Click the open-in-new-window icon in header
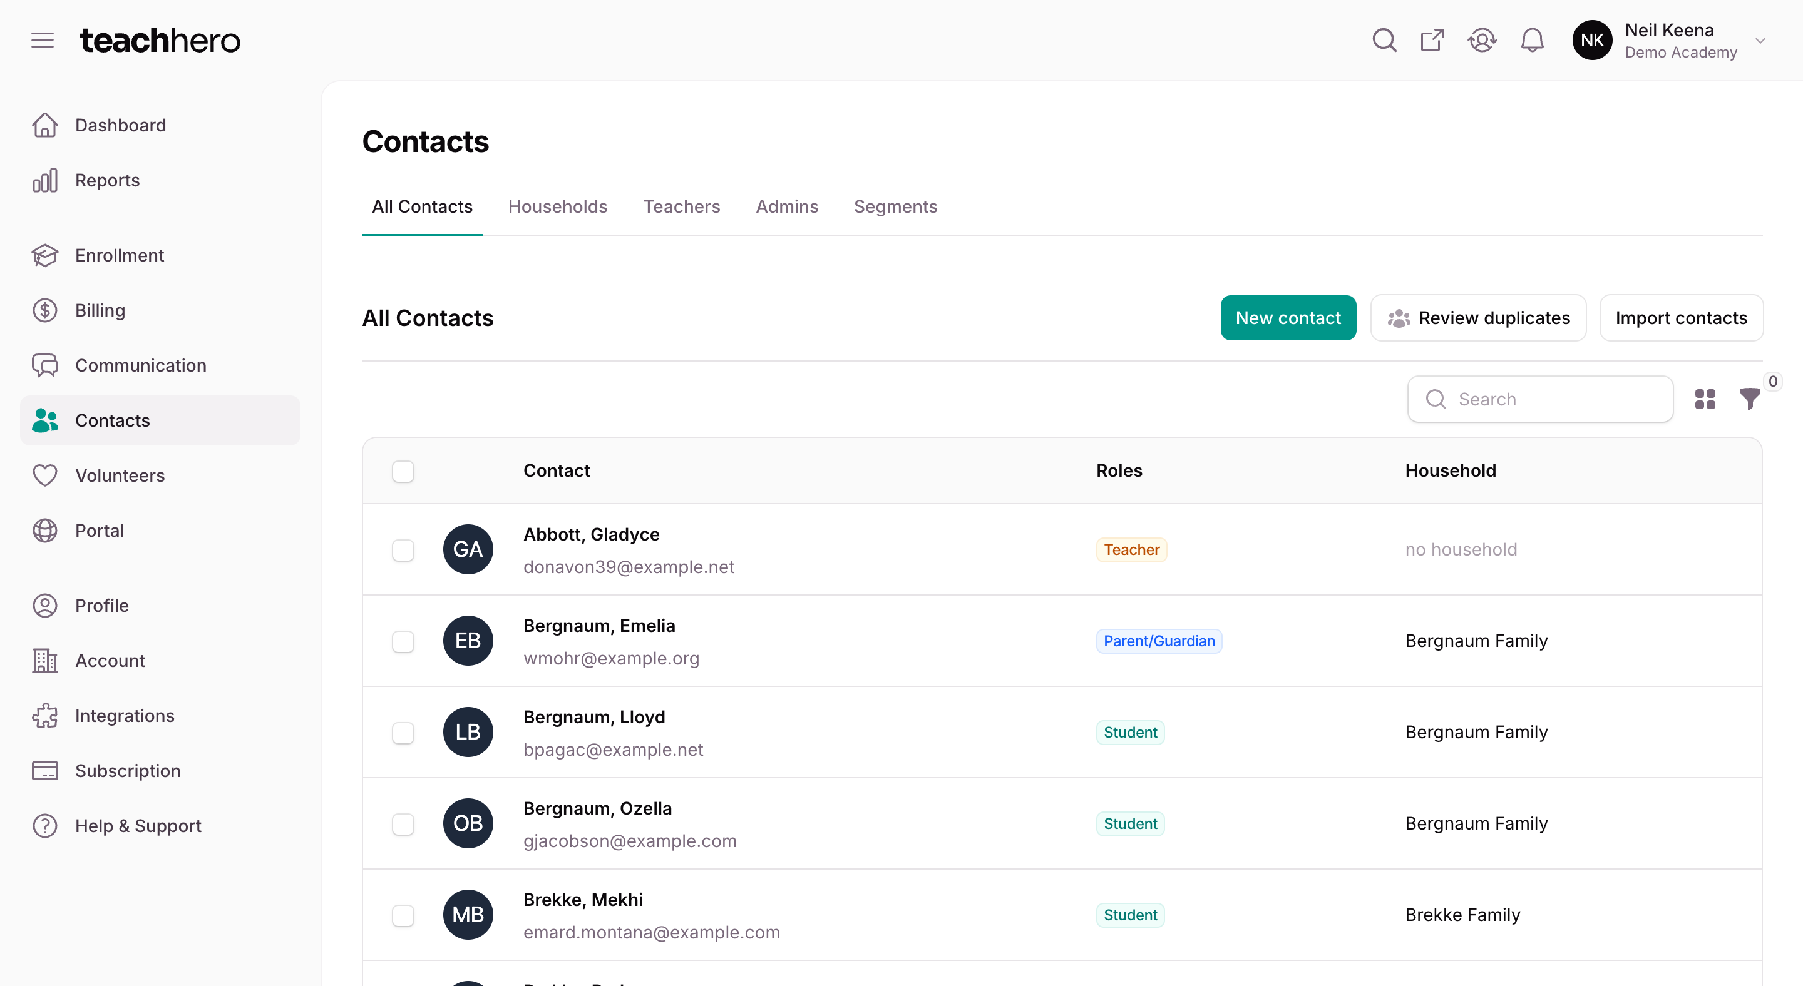The image size is (1803, 986). (x=1432, y=41)
